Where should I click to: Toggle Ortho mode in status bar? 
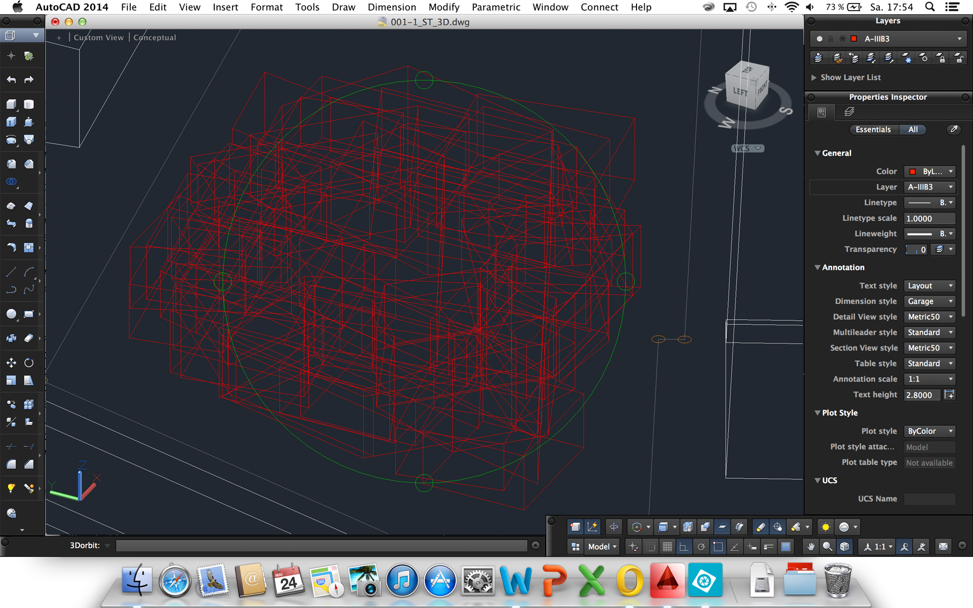pos(684,547)
